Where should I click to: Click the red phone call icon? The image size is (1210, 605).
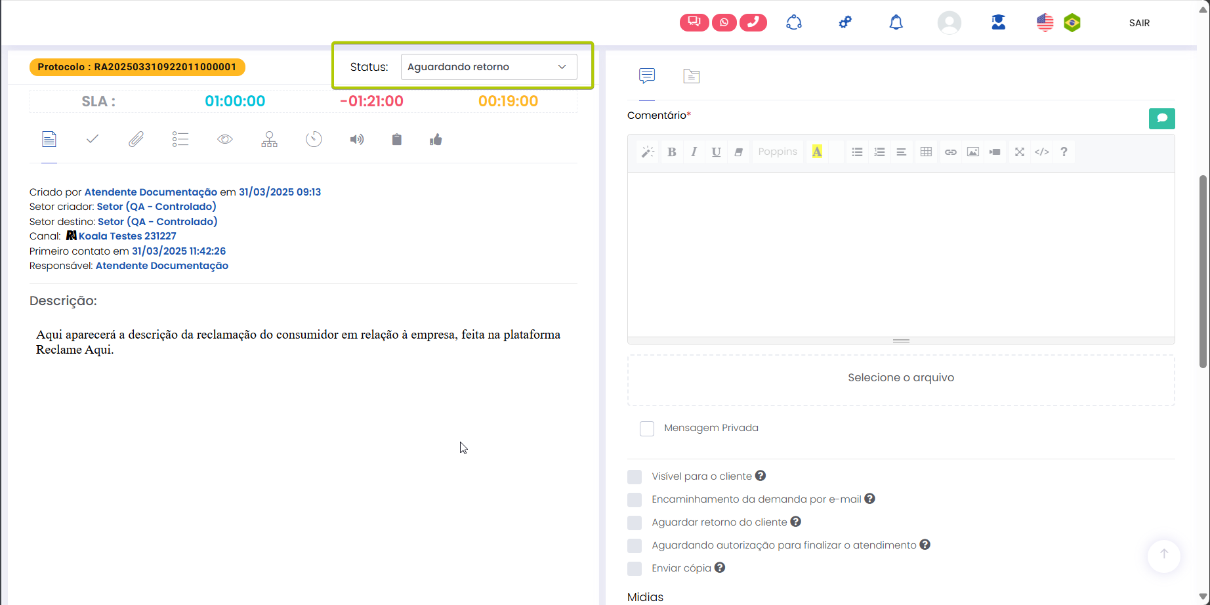point(753,22)
